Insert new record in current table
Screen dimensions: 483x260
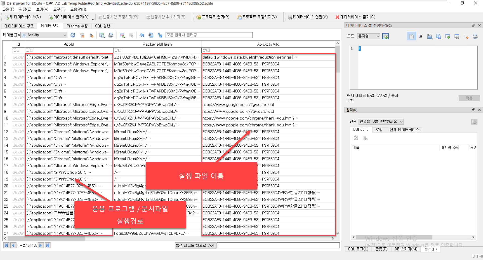(x=122, y=35)
